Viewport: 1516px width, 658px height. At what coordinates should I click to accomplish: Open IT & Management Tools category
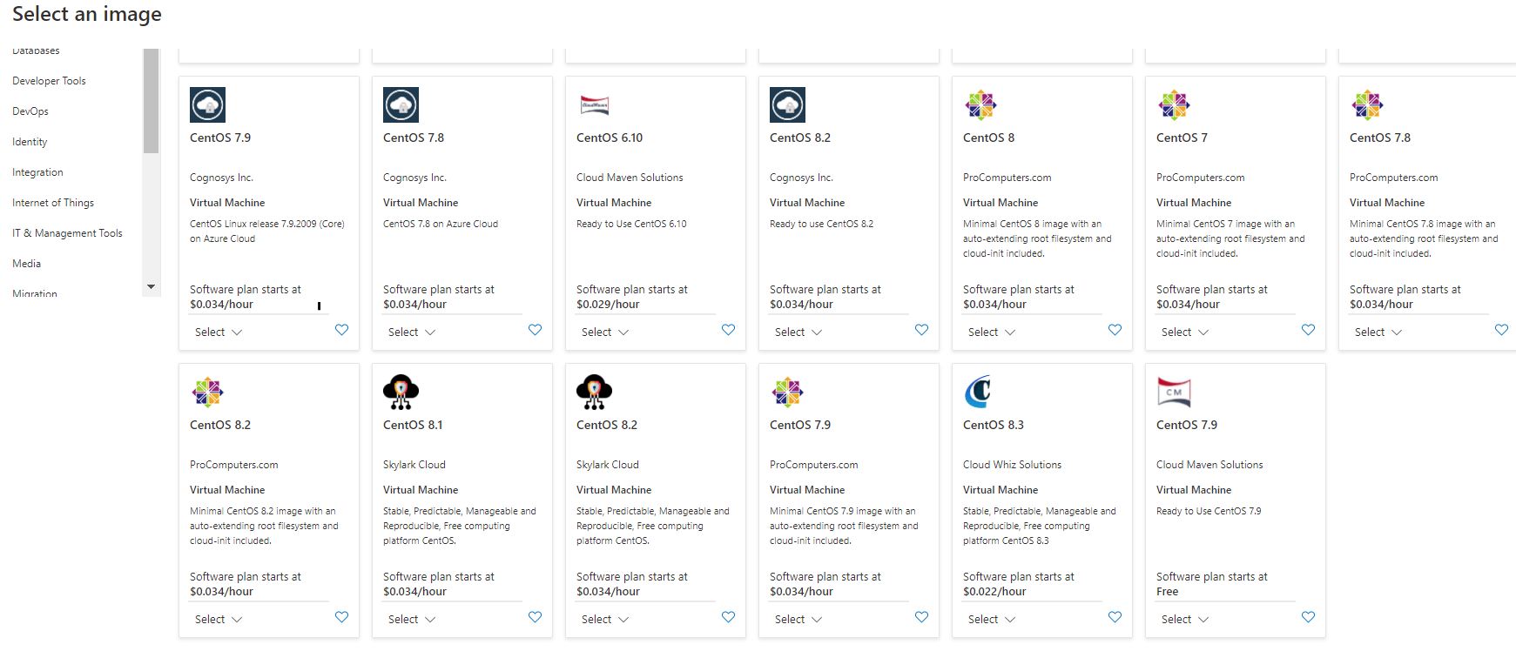point(67,233)
